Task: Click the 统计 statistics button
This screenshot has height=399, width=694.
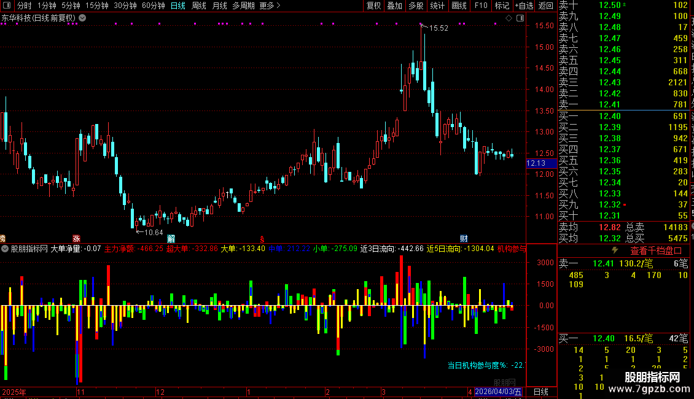Action: pyautogui.click(x=437, y=6)
